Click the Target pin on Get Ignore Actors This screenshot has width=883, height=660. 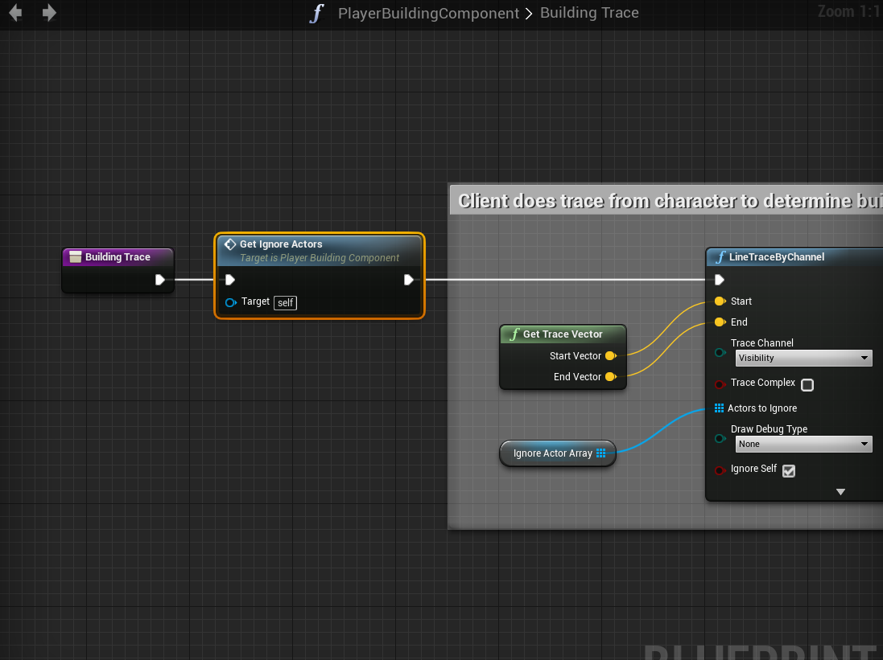click(231, 302)
